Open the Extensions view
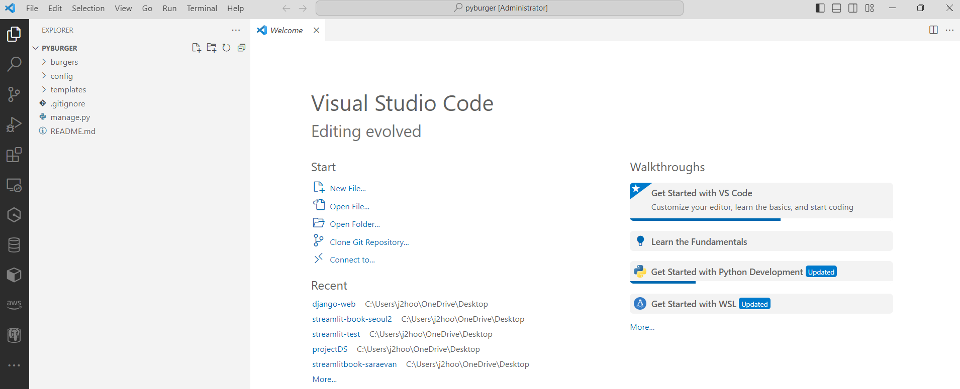Image resolution: width=960 pixels, height=389 pixels. tap(14, 155)
